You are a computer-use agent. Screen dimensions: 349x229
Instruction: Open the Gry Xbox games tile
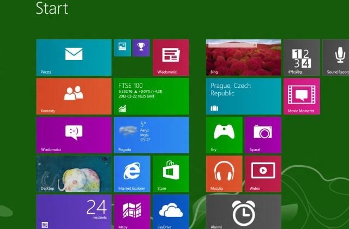coord(224,135)
